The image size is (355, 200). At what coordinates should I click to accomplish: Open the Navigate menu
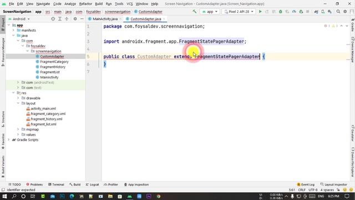pos(43,4)
